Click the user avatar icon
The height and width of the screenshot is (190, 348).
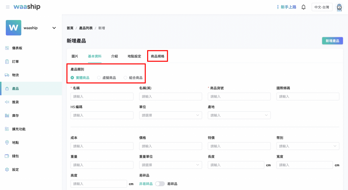(x=339, y=7)
